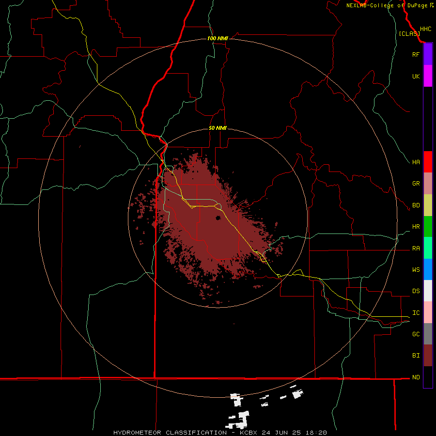Click the GR label text in legend
The width and height of the screenshot is (436, 436).
[416, 184]
